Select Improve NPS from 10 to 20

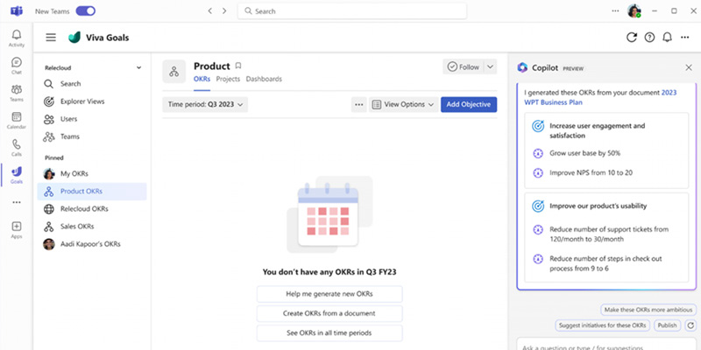(x=591, y=172)
